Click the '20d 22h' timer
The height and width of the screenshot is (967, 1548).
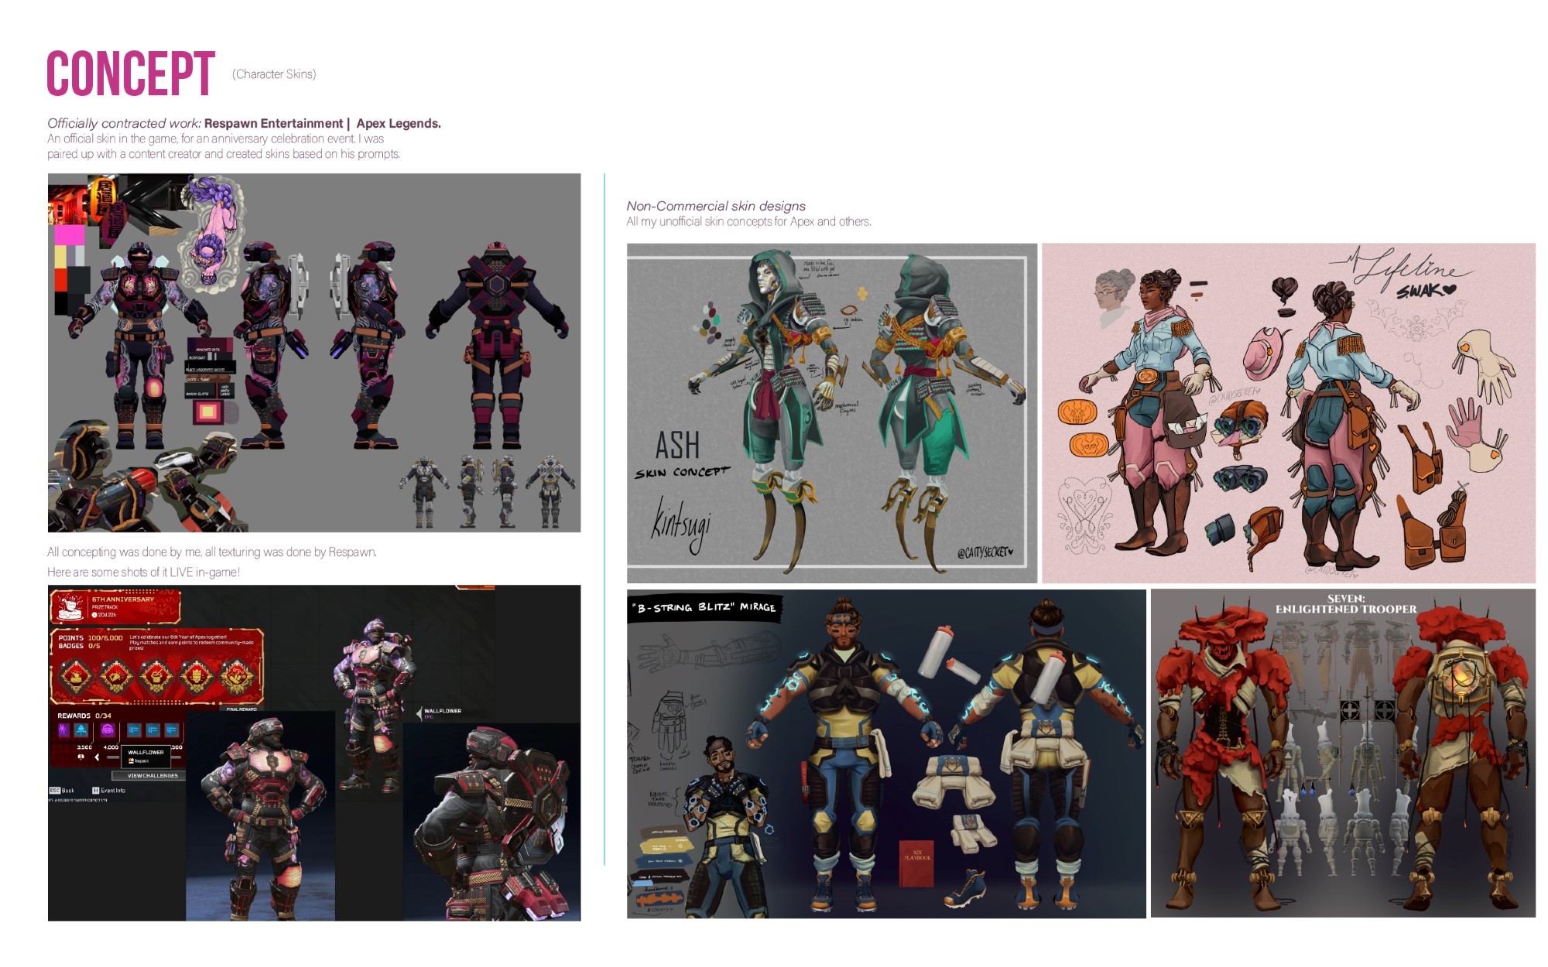[x=104, y=615]
